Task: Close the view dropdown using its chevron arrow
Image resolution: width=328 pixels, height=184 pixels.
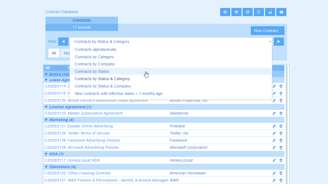Action: click(x=270, y=42)
